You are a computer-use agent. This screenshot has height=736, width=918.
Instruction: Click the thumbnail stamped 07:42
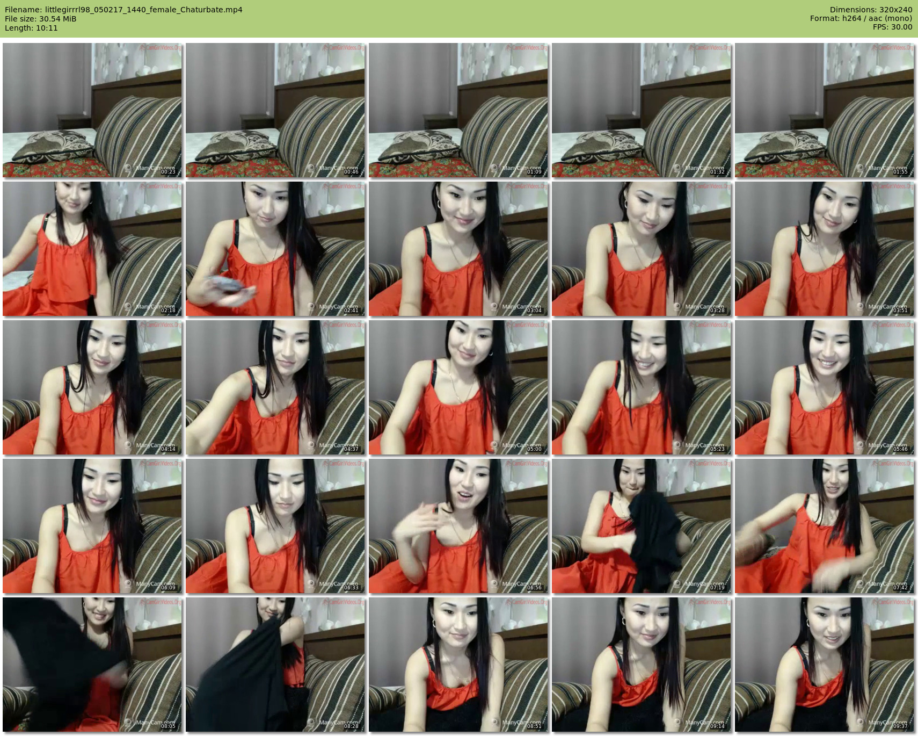825,526
